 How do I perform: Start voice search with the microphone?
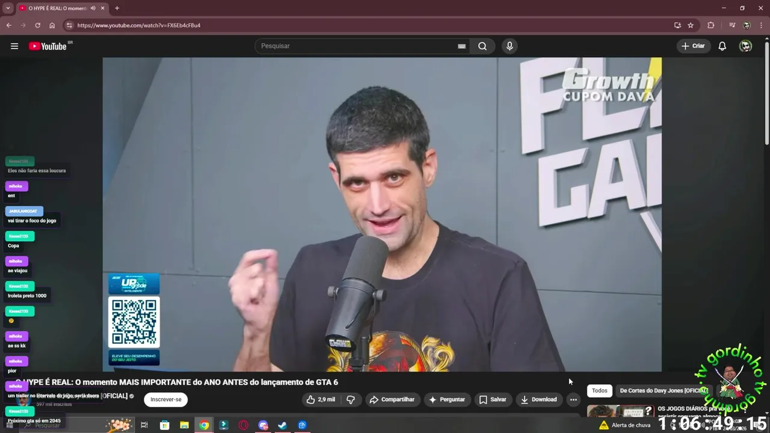click(510, 46)
